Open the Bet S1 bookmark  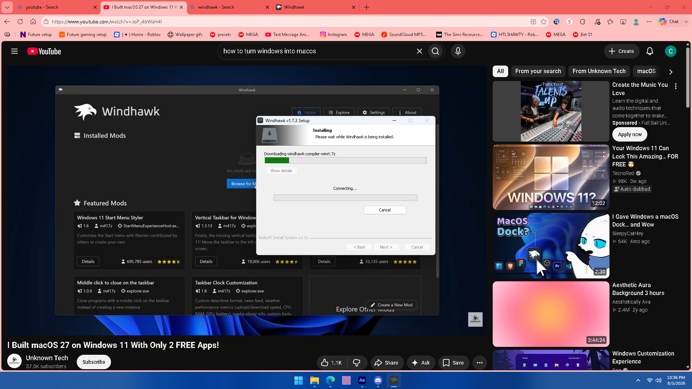tap(582, 35)
